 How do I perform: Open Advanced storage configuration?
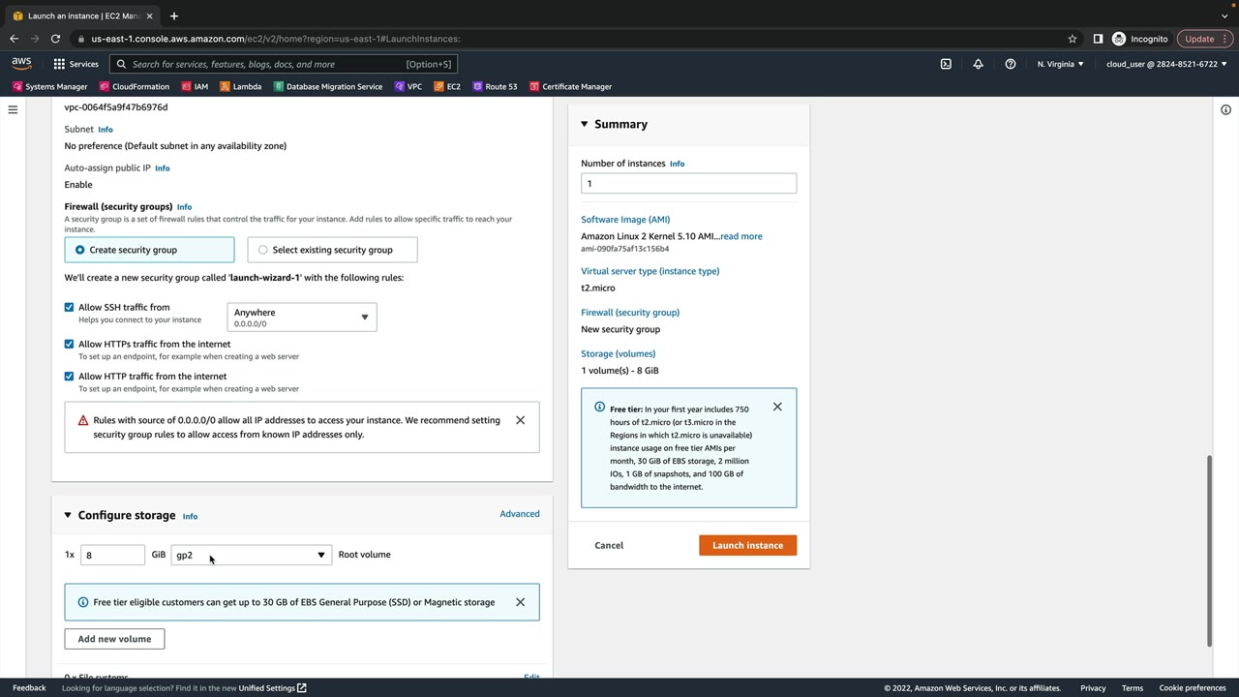point(520,514)
